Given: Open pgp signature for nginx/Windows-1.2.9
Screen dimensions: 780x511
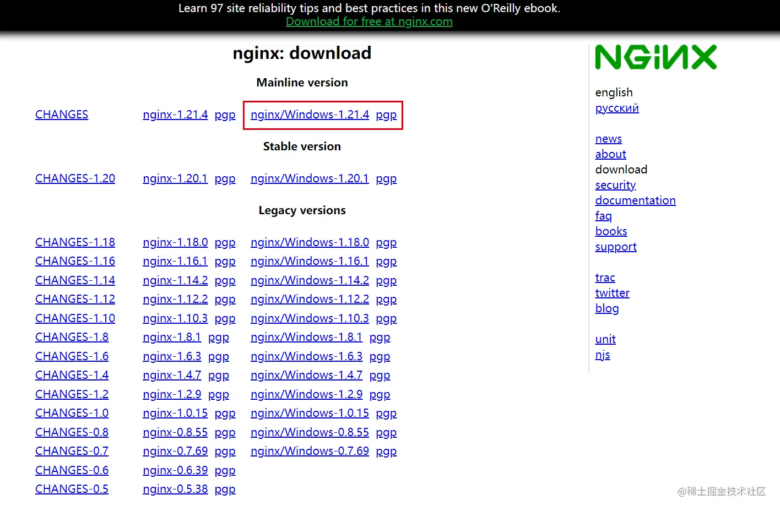Looking at the screenshot, I should pyautogui.click(x=380, y=395).
